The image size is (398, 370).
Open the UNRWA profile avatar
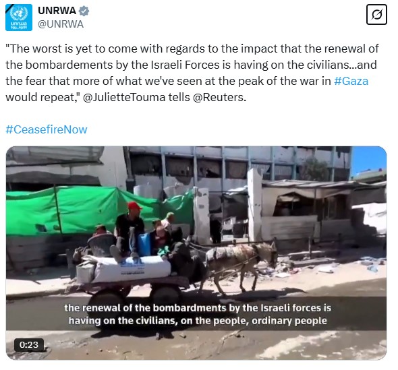[x=19, y=18]
